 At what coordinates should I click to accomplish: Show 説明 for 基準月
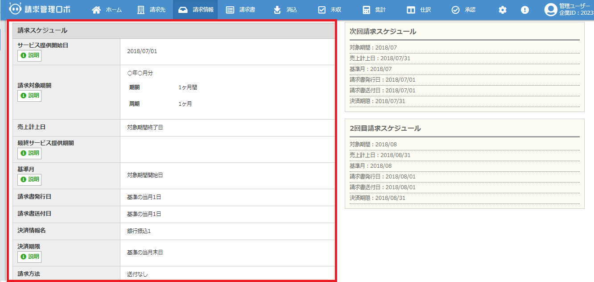(29, 180)
